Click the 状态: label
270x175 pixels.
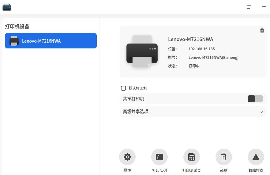[173, 66]
